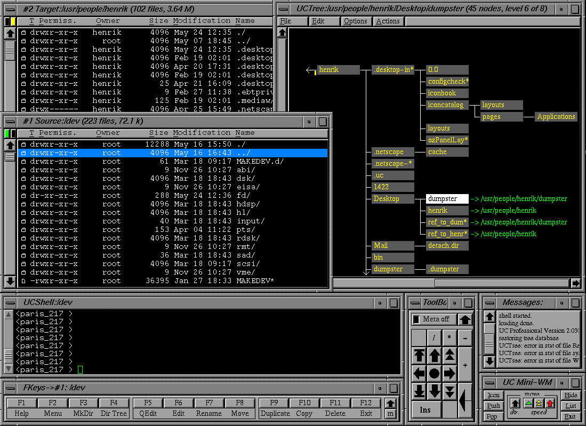Select the iconcatalog node in the tree
Screen dimensions: 586x426
point(447,105)
